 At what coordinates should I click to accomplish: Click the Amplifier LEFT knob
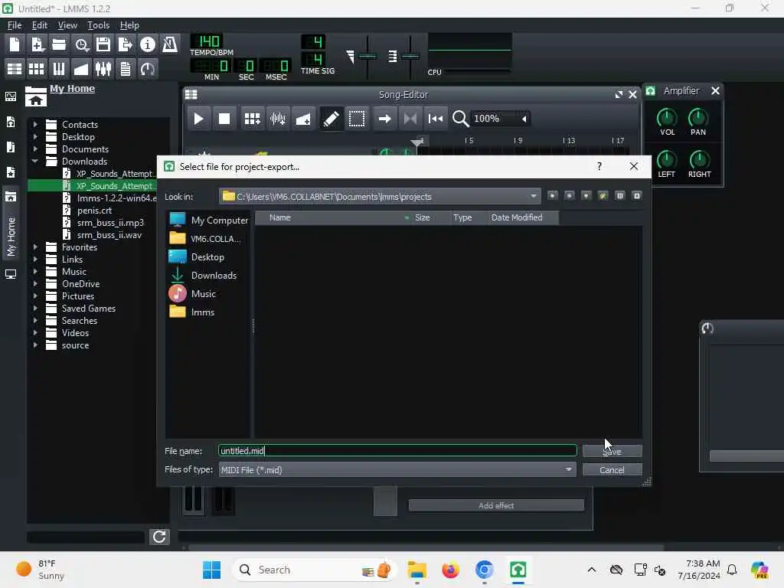(x=666, y=160)
